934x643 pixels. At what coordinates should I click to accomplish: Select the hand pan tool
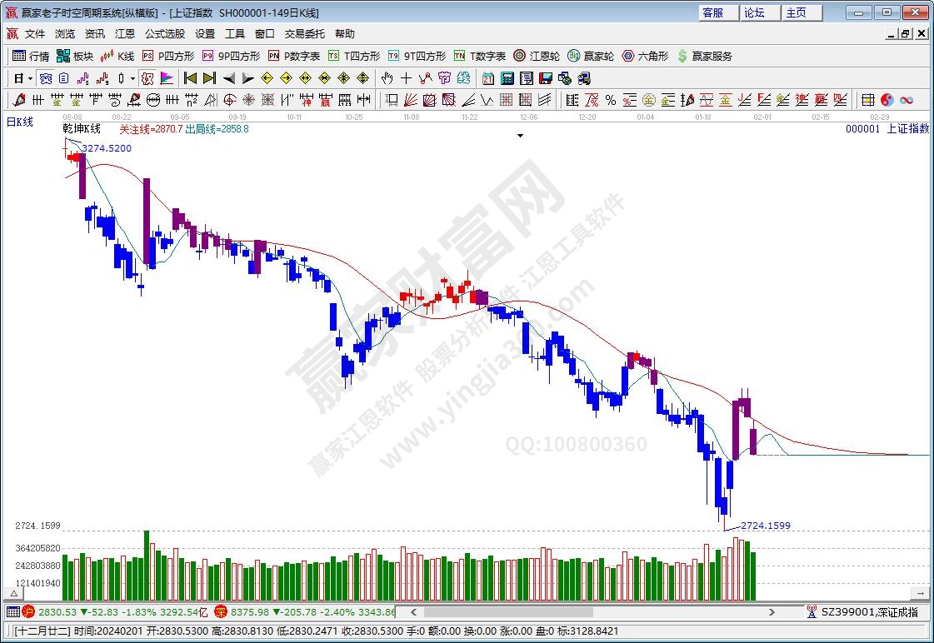[x=387, y=78]
